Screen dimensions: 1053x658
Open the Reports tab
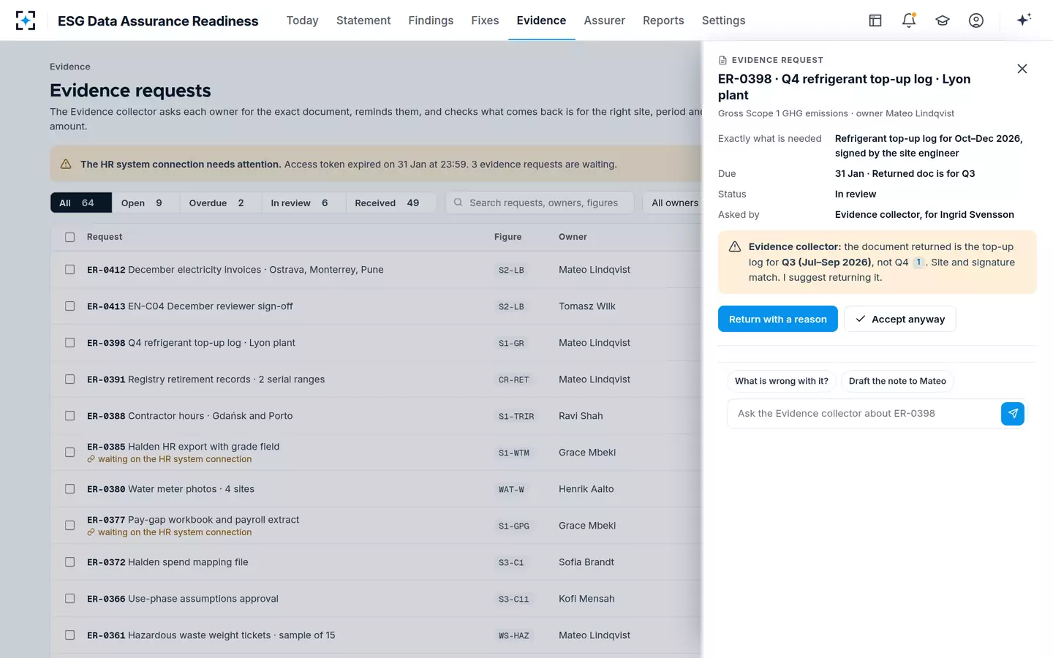point(663,20)
